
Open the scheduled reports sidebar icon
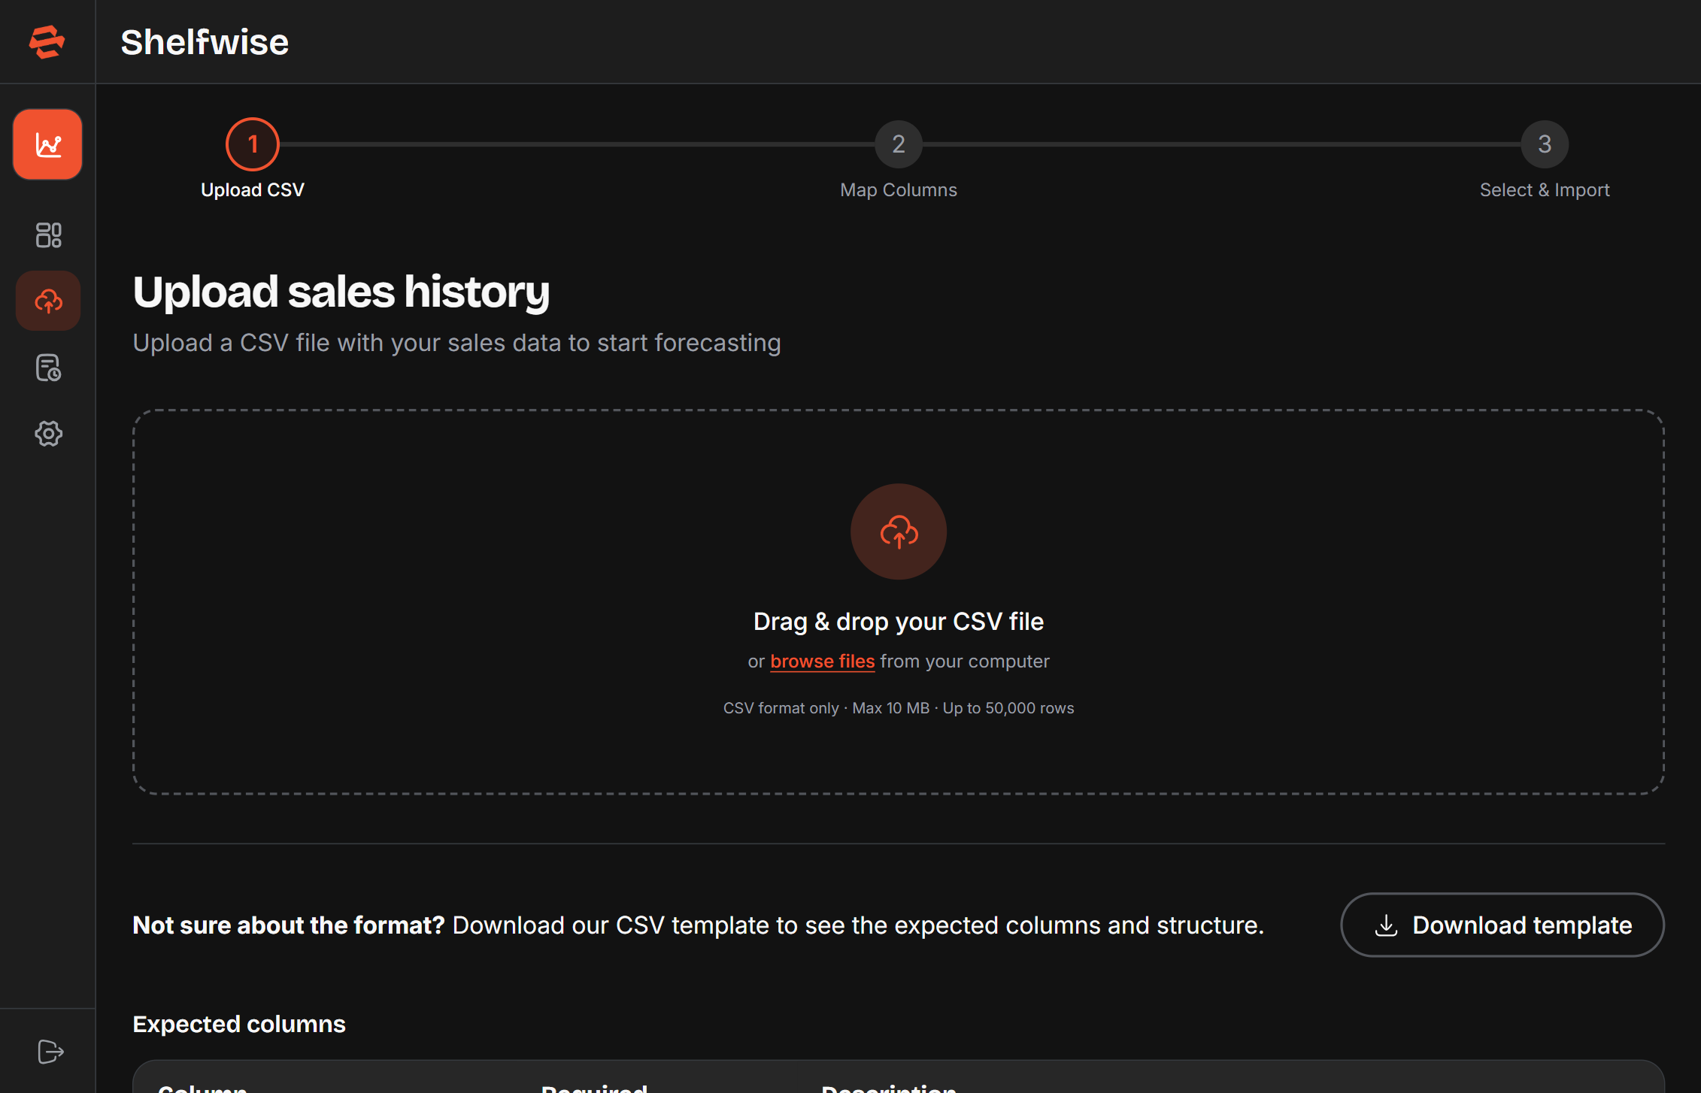[48, 368]
